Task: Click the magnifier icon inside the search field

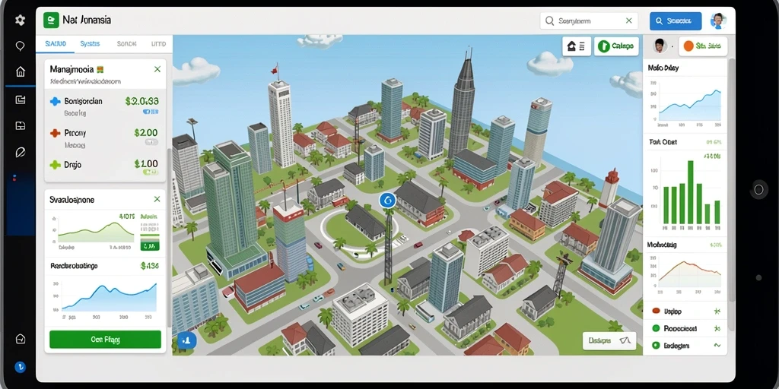Action: coord(549,21)
